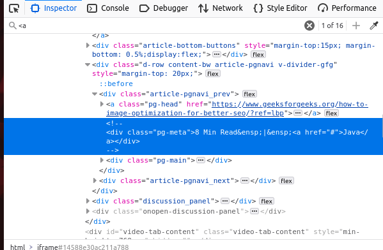Open the geeksforgeeks href link
383x250 pixels.
click(x=237, y=108)
